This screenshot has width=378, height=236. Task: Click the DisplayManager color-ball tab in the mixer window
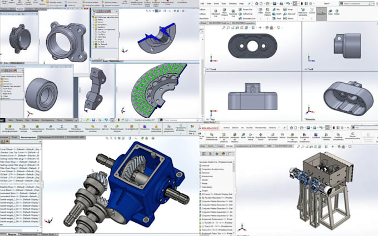point(223,154)
